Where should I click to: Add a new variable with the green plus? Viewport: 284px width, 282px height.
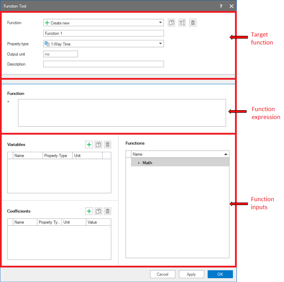(x=89, y=144)
